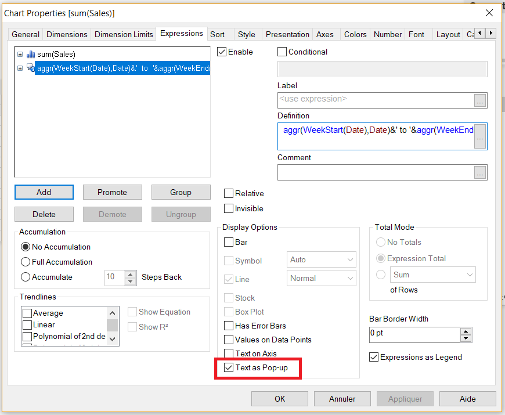The height and width of the screenshot is (415, 505).
Task: Uncheck the Text as Pop-up checkbox
Action: point(229,368)
